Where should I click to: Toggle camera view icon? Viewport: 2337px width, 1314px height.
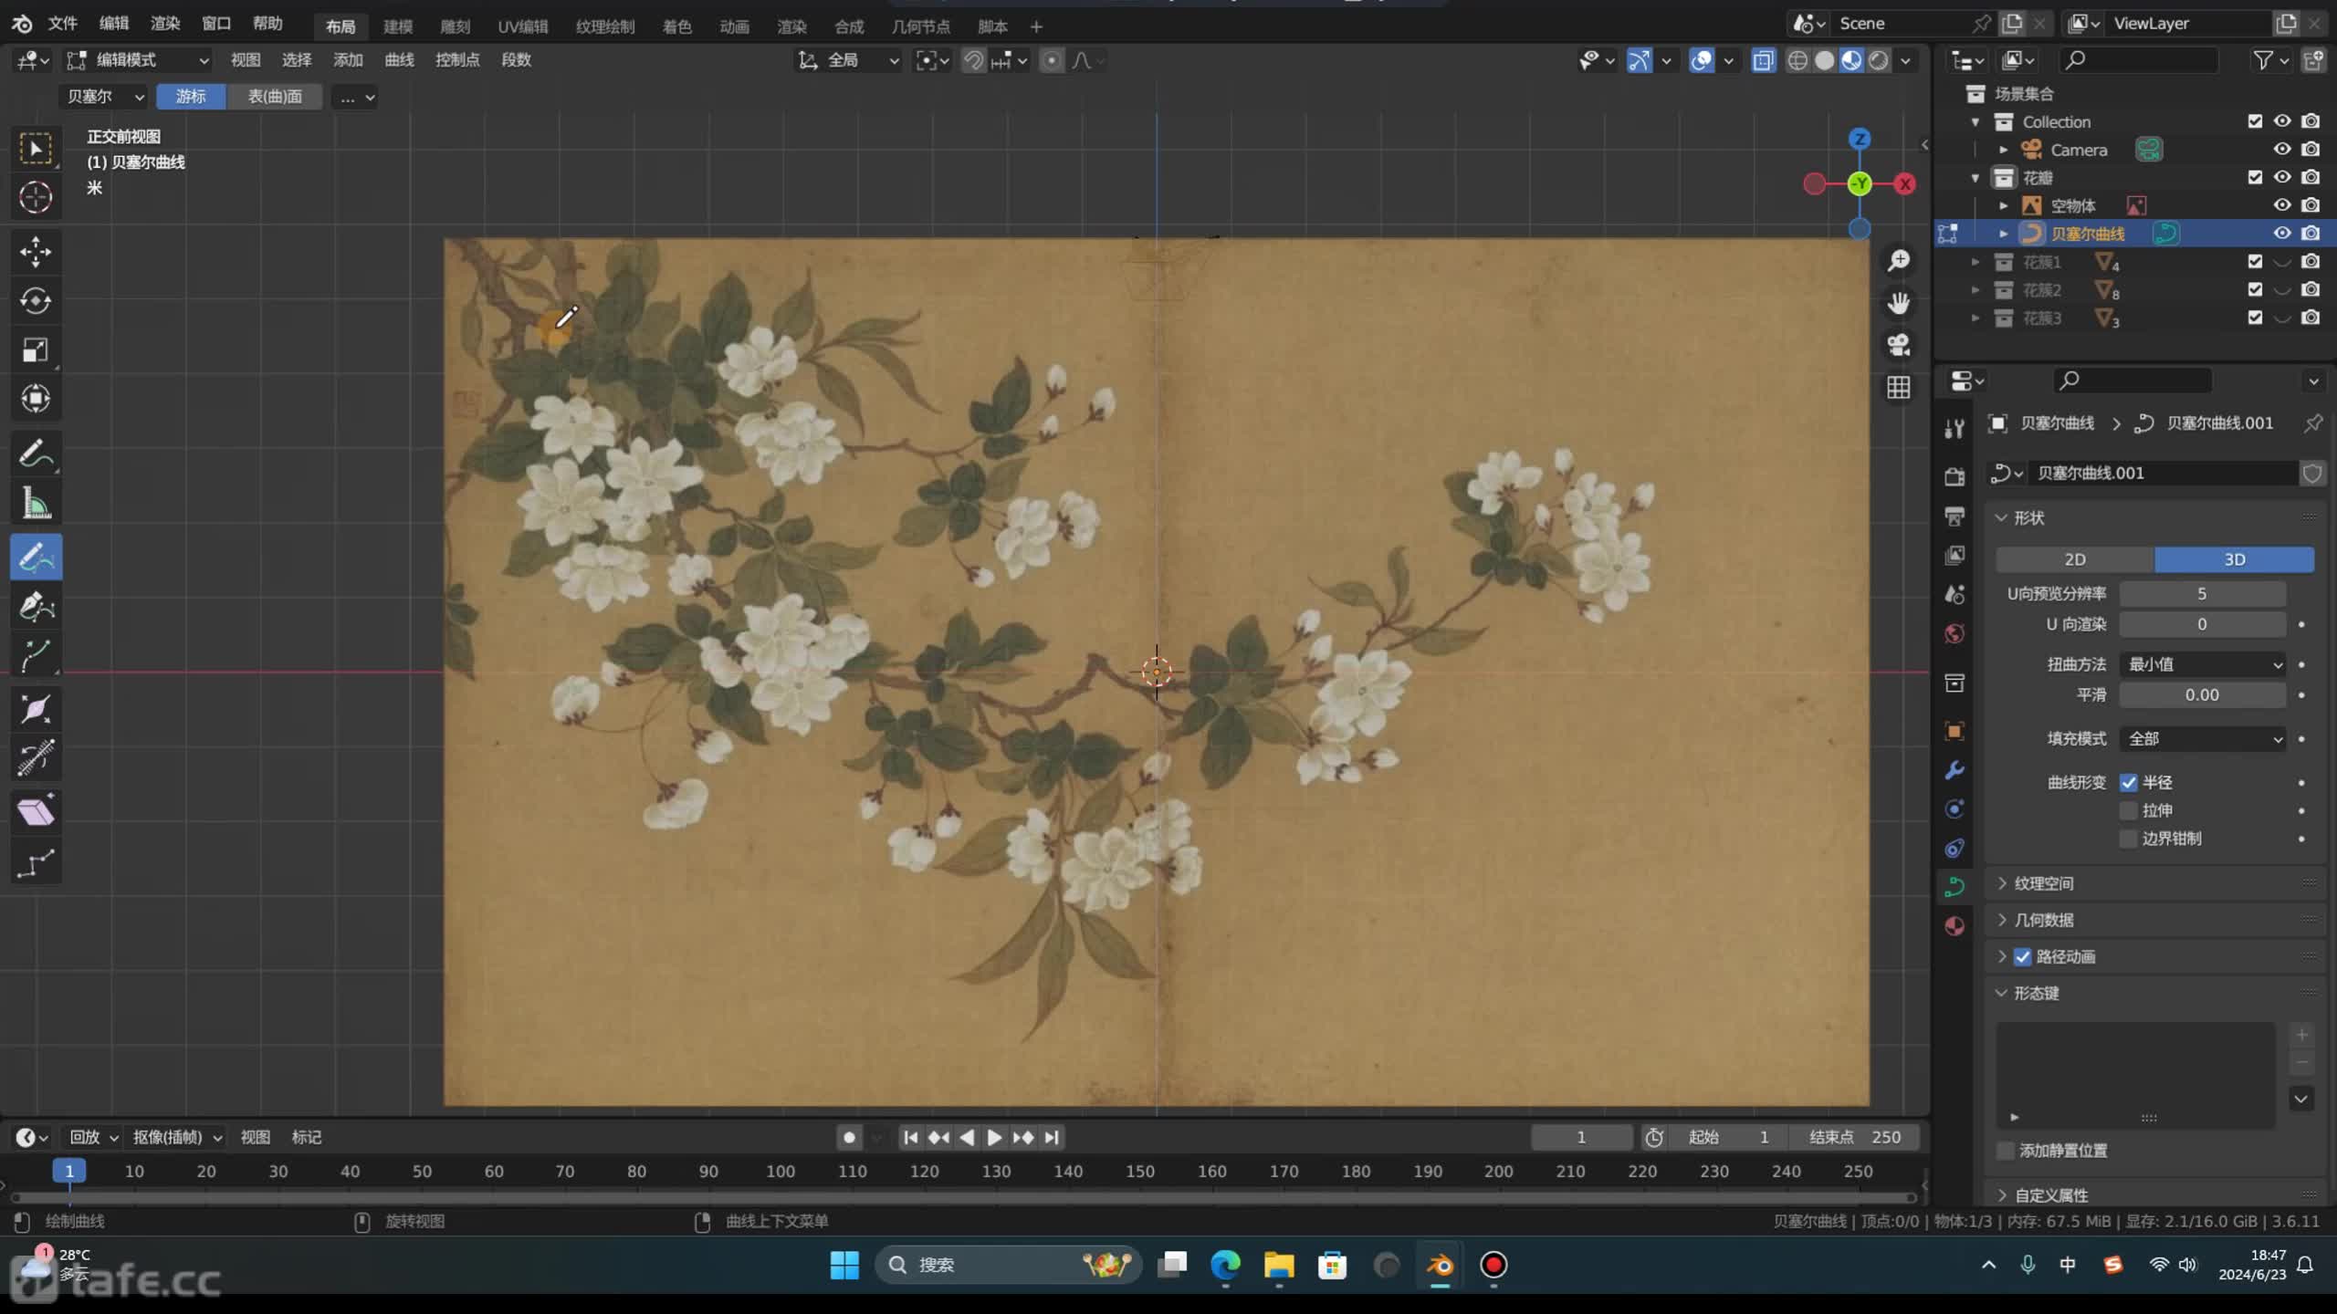[1899, 345]
